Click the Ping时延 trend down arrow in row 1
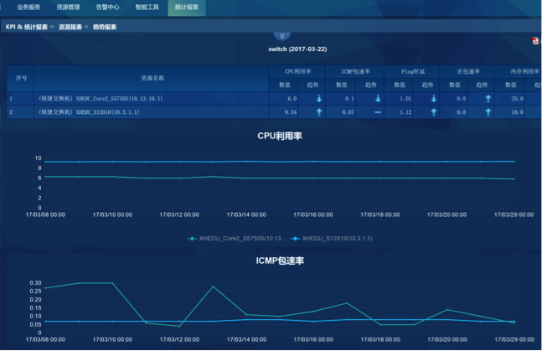This screenshot has height=351, width=542. click(x=433, y=98)
